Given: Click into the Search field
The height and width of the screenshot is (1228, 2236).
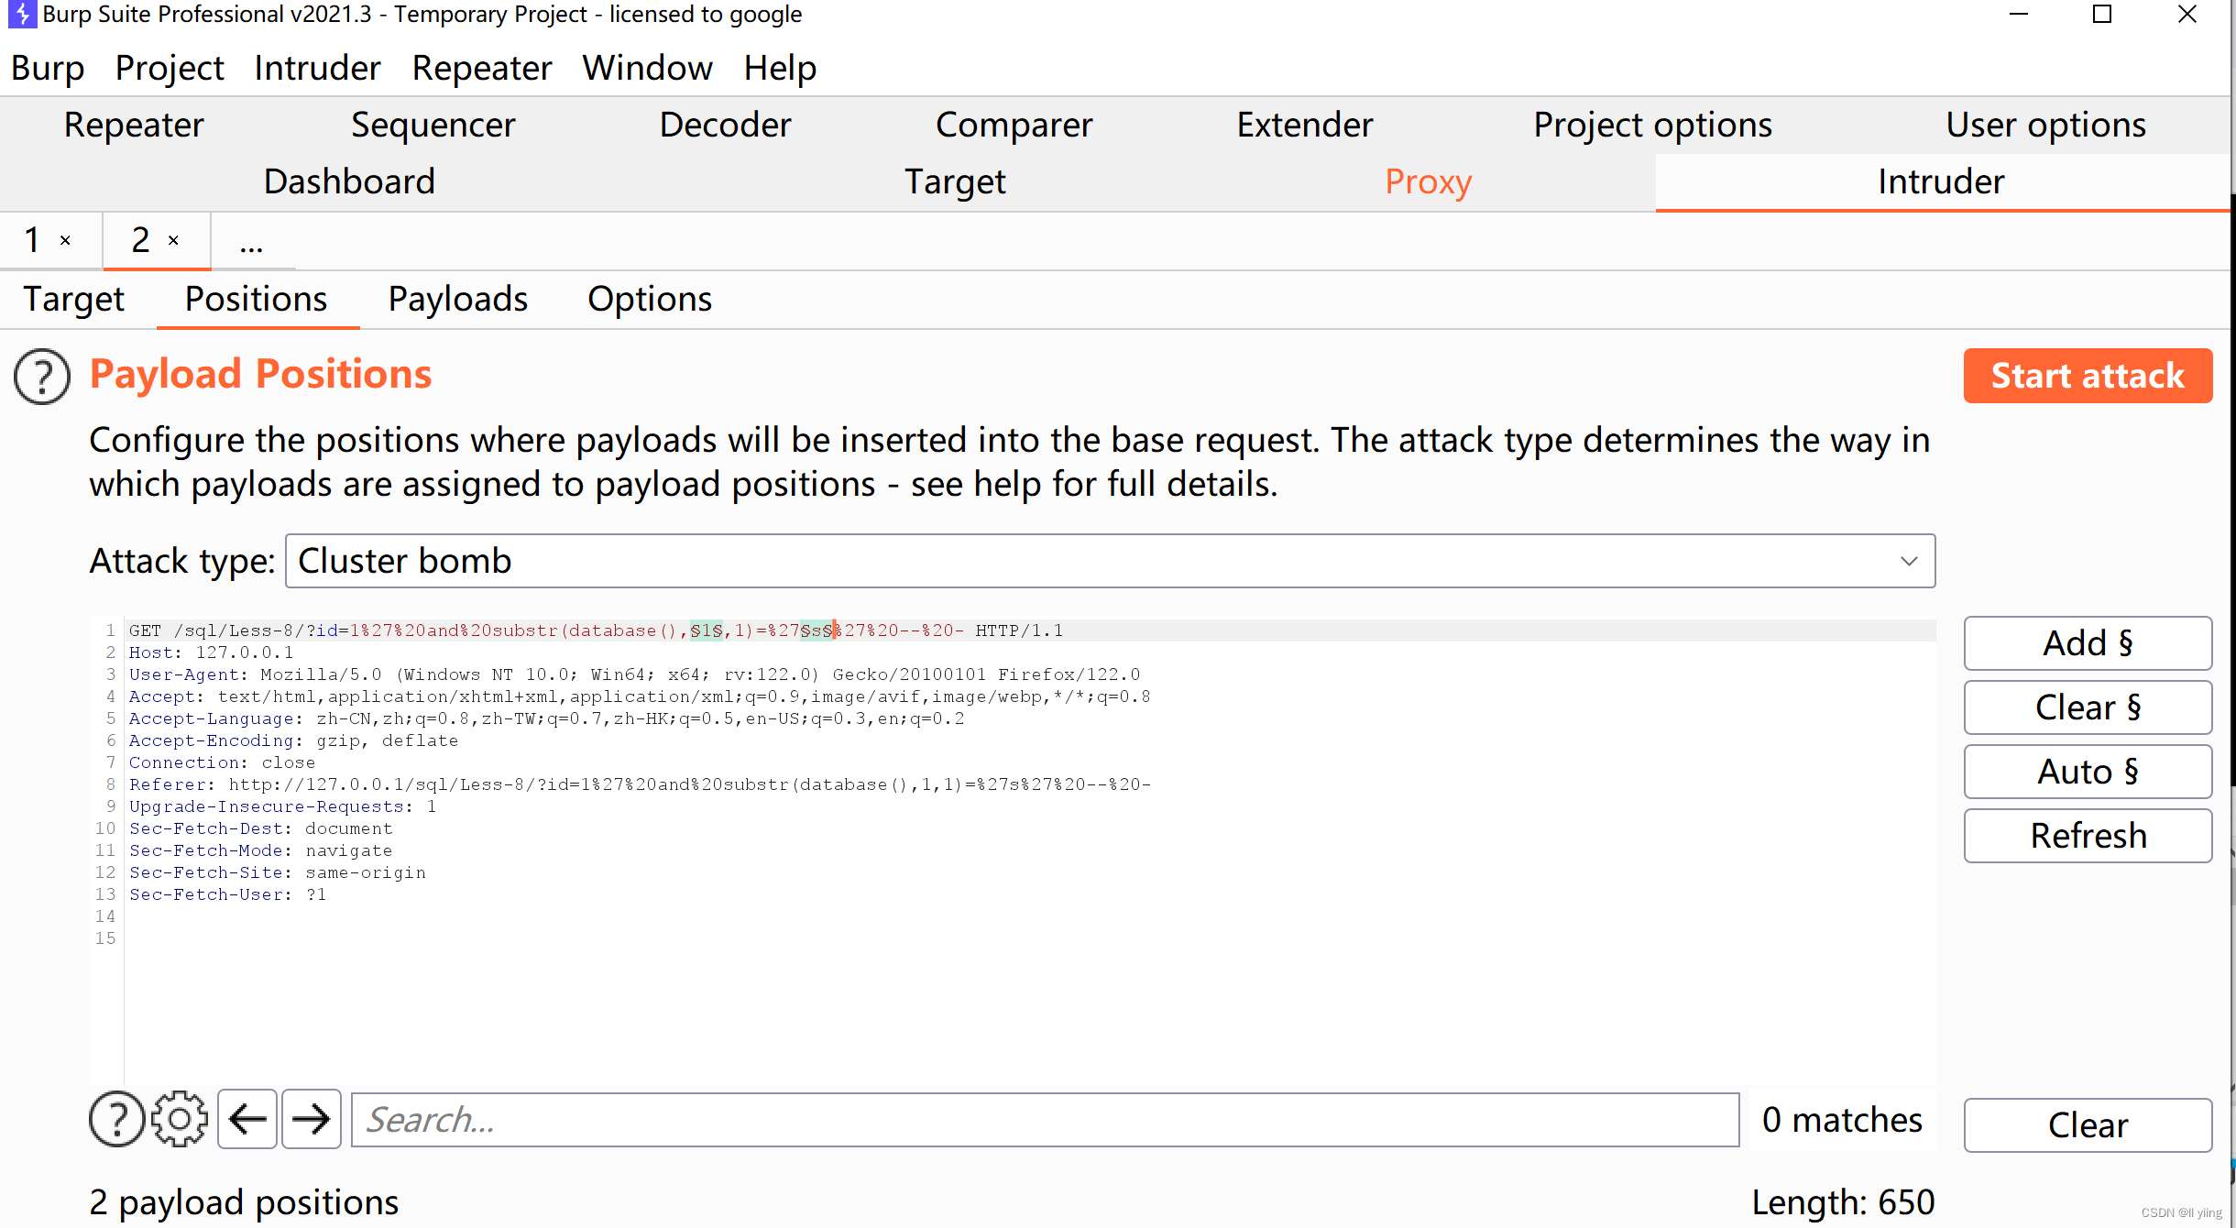Looking at the screenshot, I should [1045, 1120].
